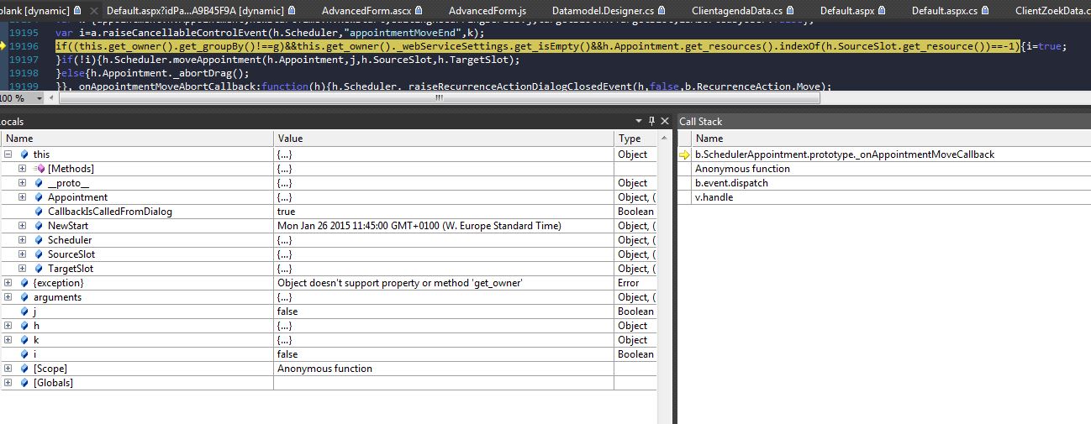Click the scroll-up arrow in Locals panel

(665, 139)
